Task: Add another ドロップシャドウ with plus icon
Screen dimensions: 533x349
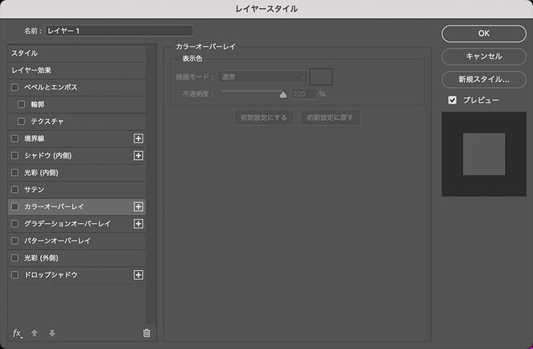Action: 138,275
